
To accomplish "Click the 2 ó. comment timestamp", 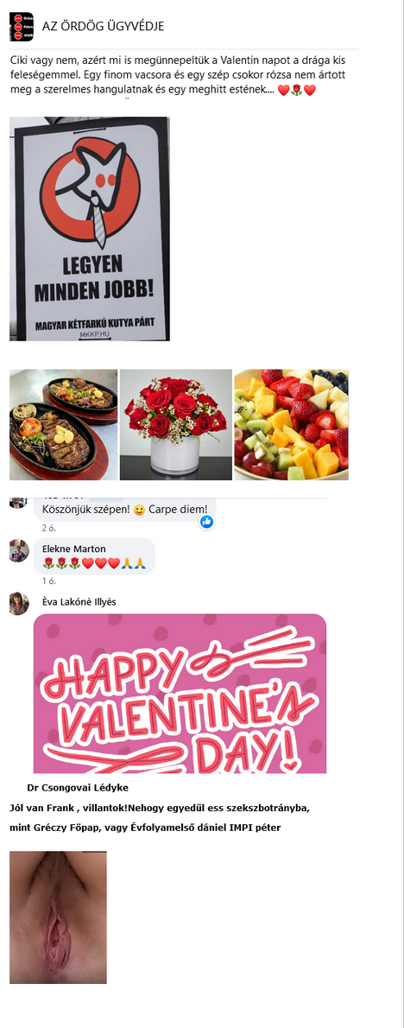I will (x=48, y=528).
